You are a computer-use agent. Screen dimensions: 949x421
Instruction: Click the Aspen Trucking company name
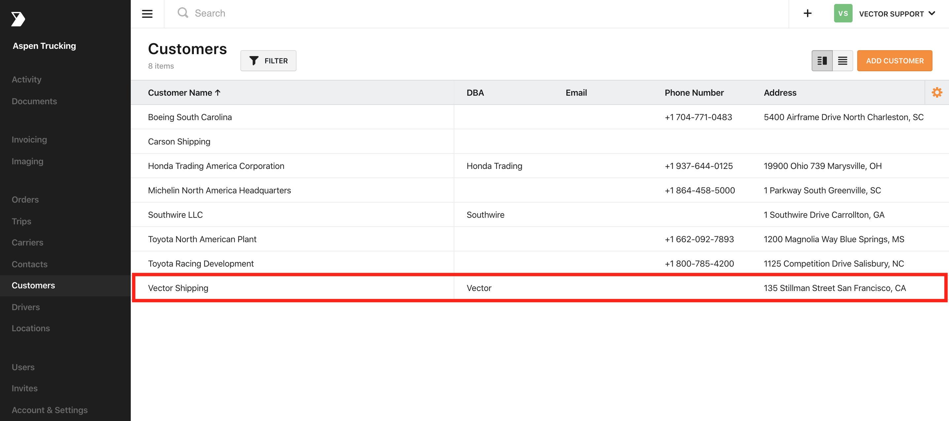click(44, 46)
